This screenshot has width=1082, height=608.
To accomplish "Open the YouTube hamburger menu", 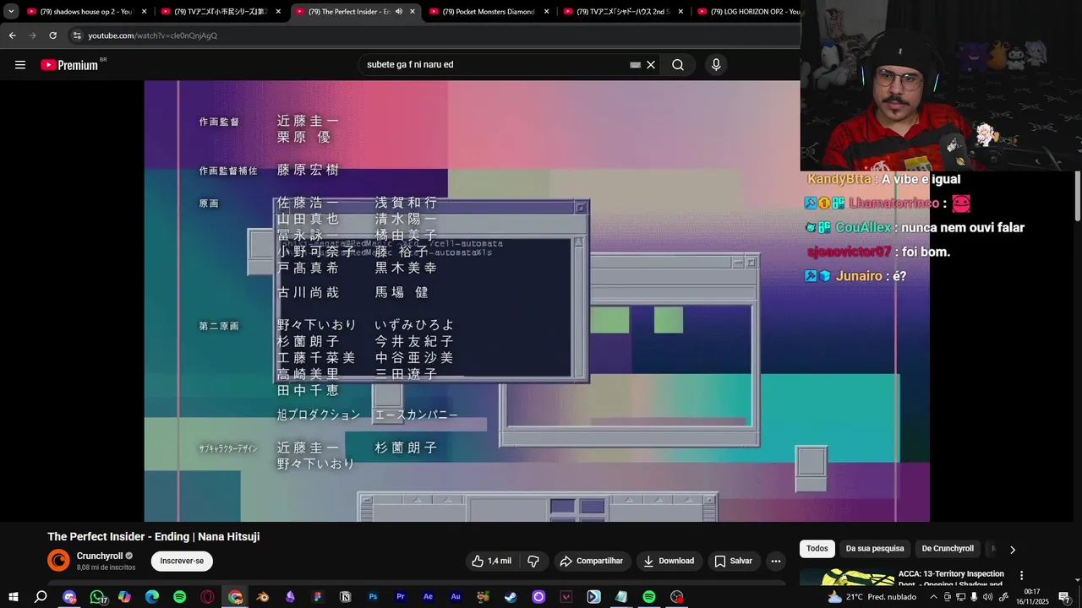I will 20,65.
